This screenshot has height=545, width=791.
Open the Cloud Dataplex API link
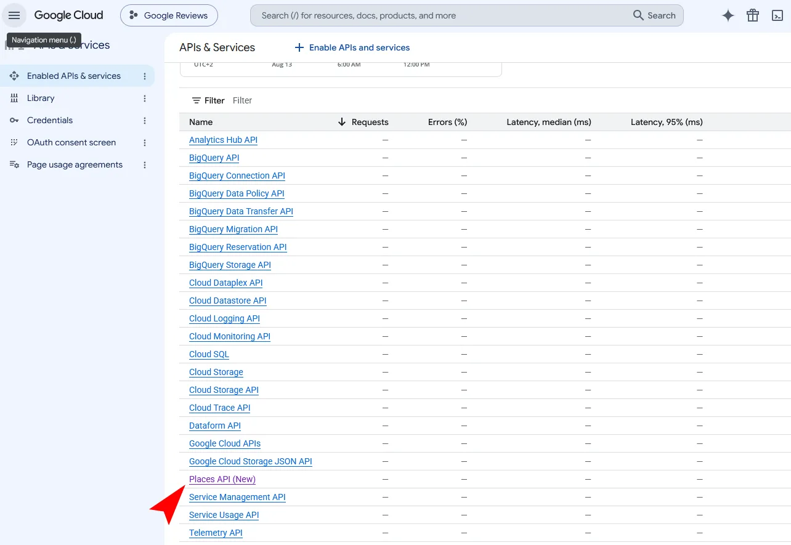(x=225, y=283)
